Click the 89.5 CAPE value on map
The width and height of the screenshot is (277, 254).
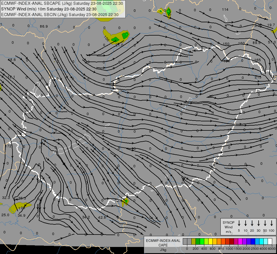pos(257,43)
